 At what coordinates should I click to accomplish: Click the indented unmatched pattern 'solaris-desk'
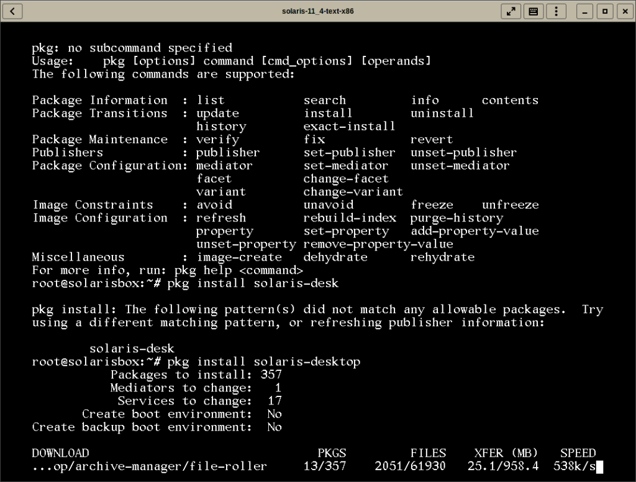[132, 349]
